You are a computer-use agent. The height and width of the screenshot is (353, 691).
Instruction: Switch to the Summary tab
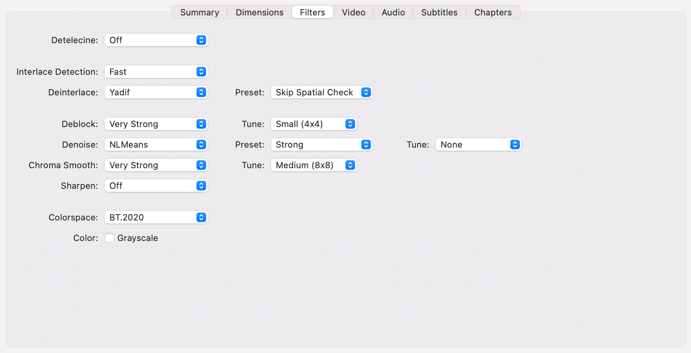[x=200, y=12]
